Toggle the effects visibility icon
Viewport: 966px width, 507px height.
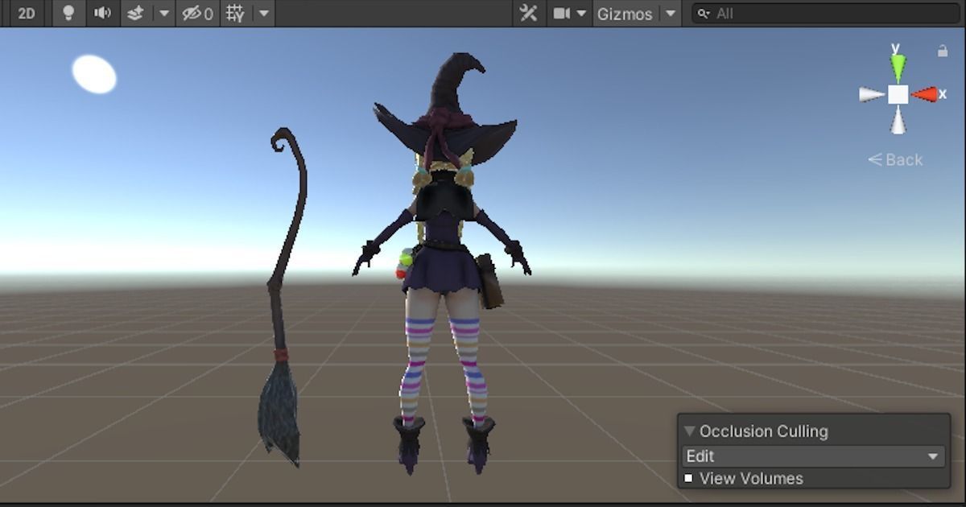(137, 13)
